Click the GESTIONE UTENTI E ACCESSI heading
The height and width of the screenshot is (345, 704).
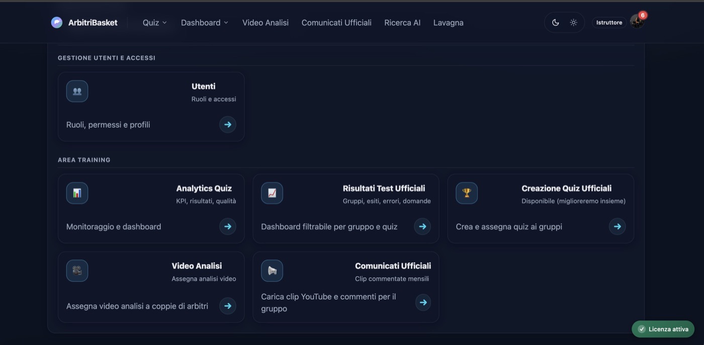tap(107, 58)
